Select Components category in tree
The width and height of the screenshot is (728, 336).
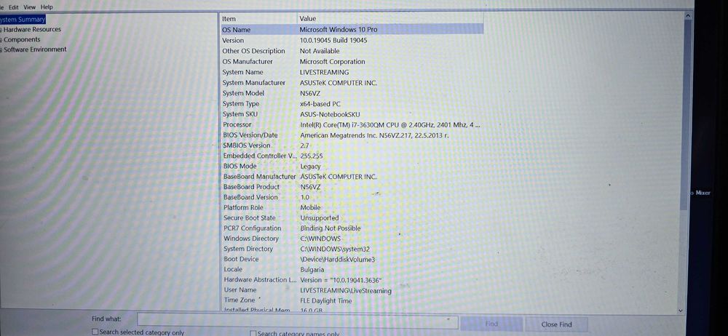coord(22,39)
